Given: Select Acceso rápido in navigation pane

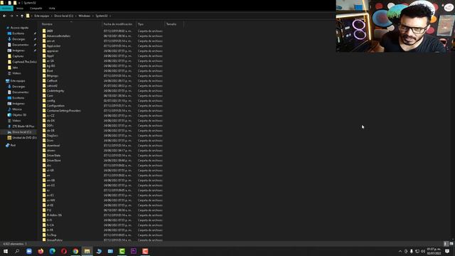Looking at the screenshot, I should [19, 28].
